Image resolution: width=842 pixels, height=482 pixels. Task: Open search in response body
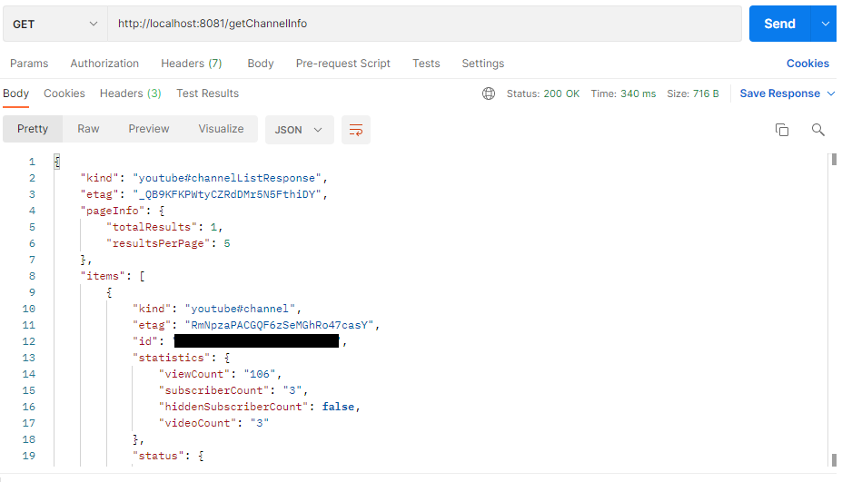(817, 130)
